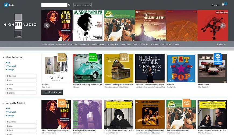Screen dimensions: 234x135
Task: Click the More Albums button
Action: (x=52, y=92)
